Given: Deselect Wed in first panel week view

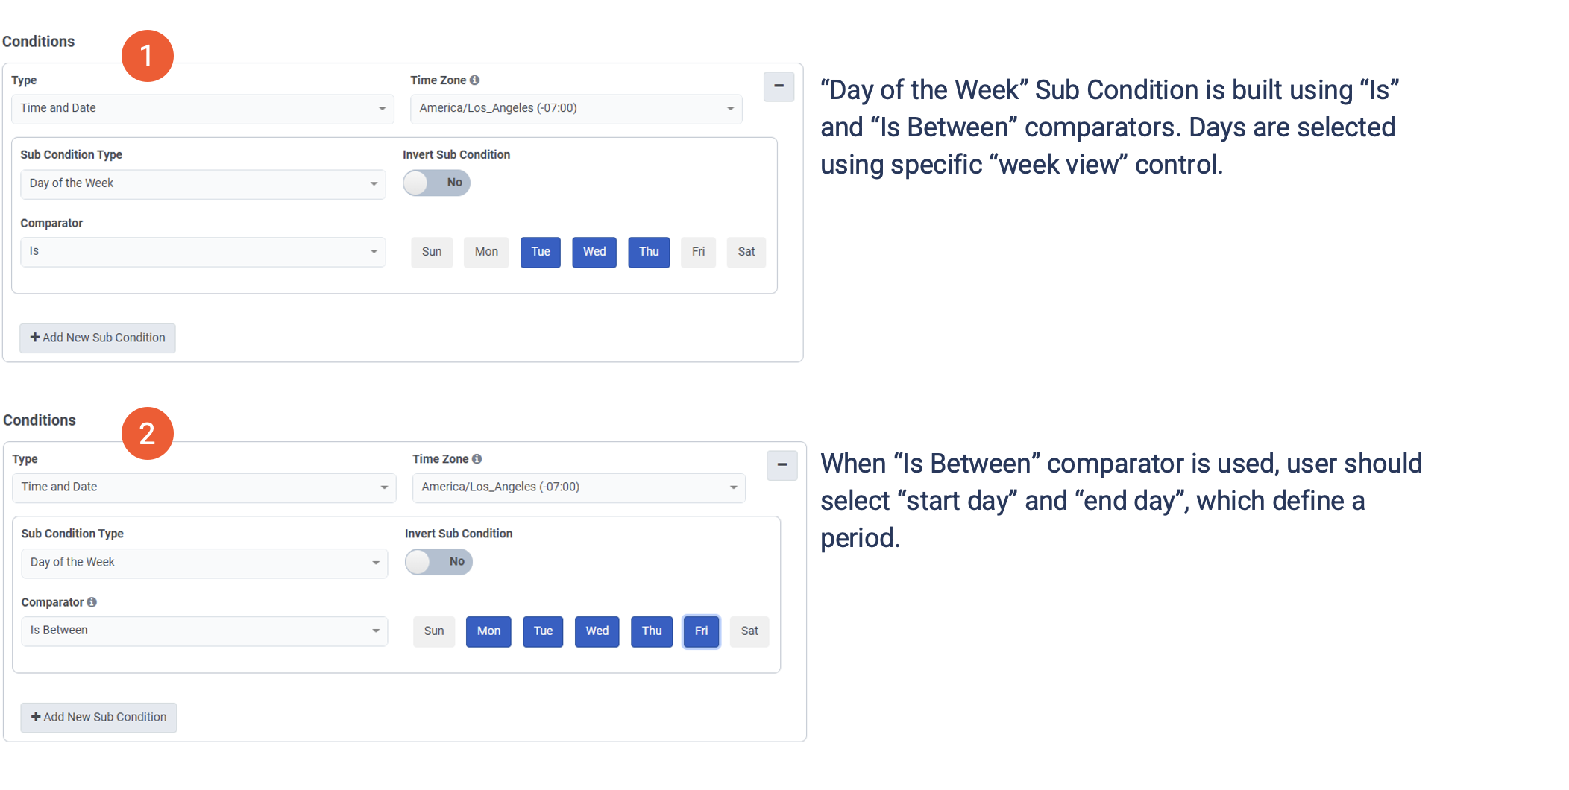Looking at the screenshot, I should 594,252.
